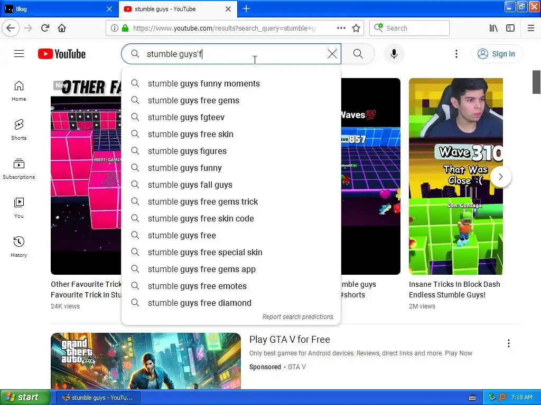The height and width of the screenshot is (405, 541).
Task: Show site information icon in address bar
Action: (115, 28)
